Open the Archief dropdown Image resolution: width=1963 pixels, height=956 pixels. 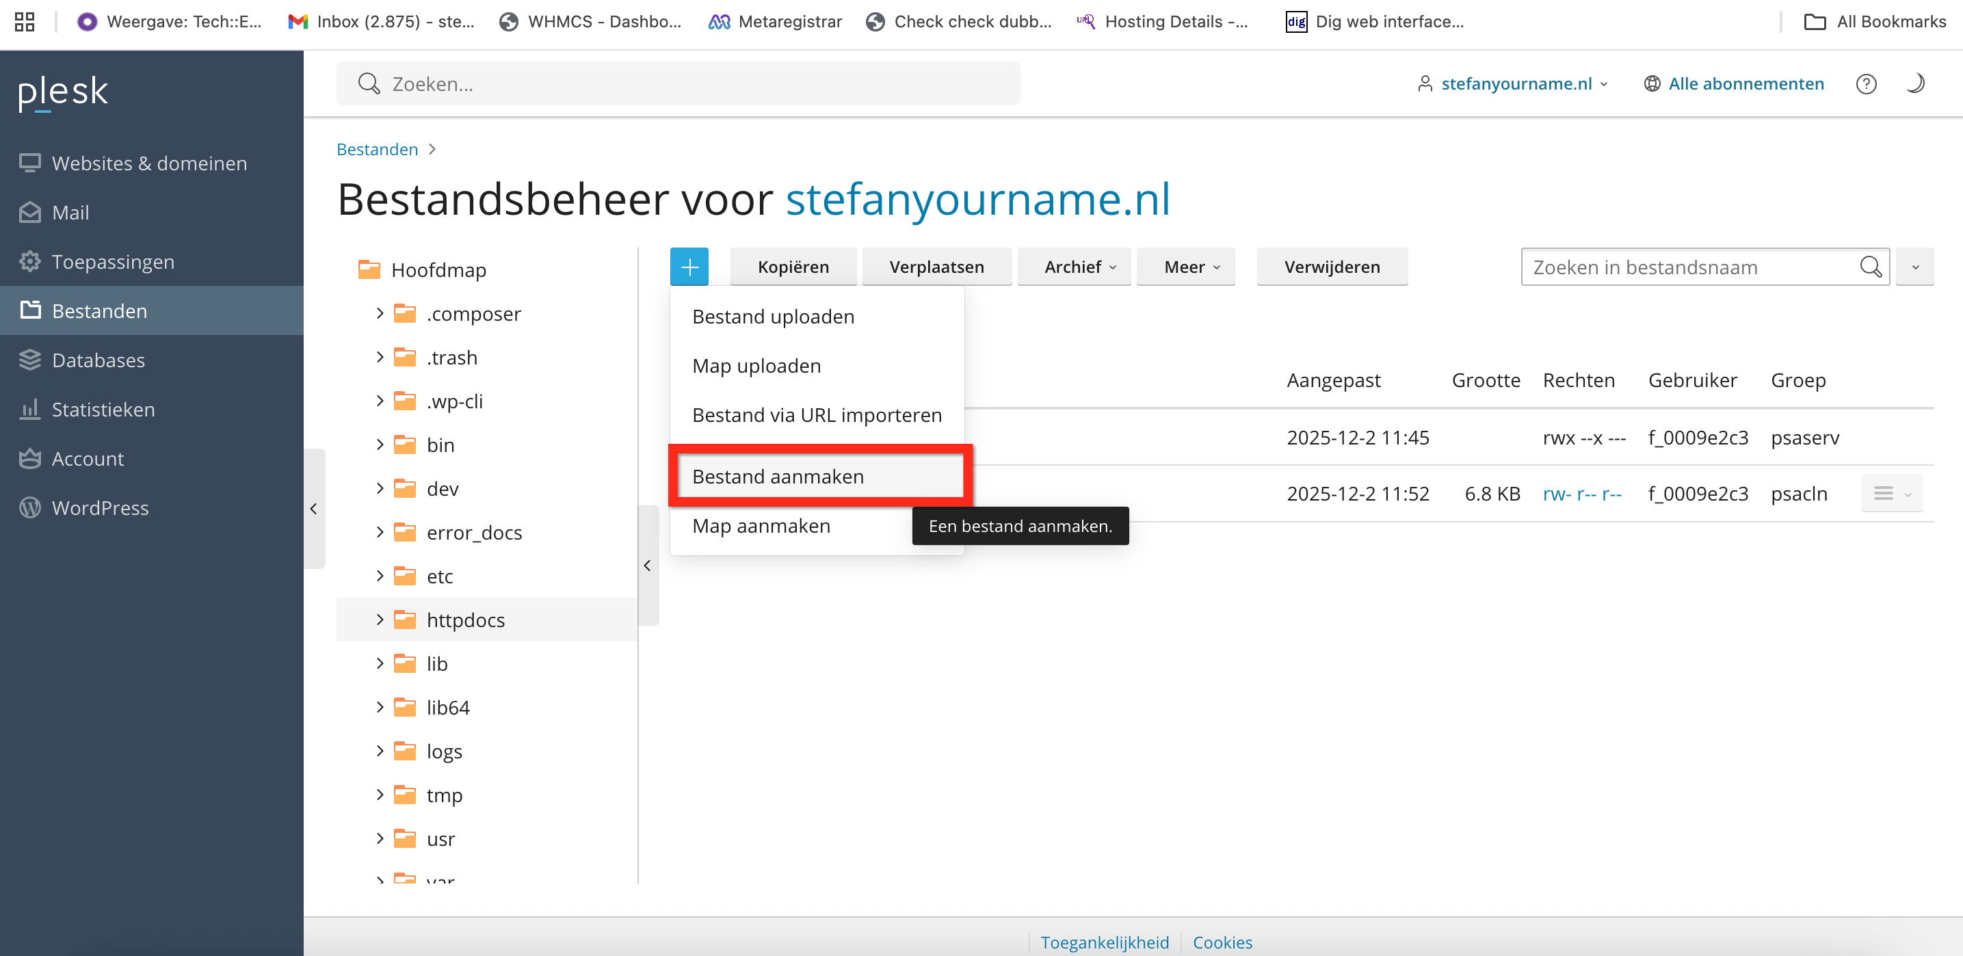pos(1079,267)
